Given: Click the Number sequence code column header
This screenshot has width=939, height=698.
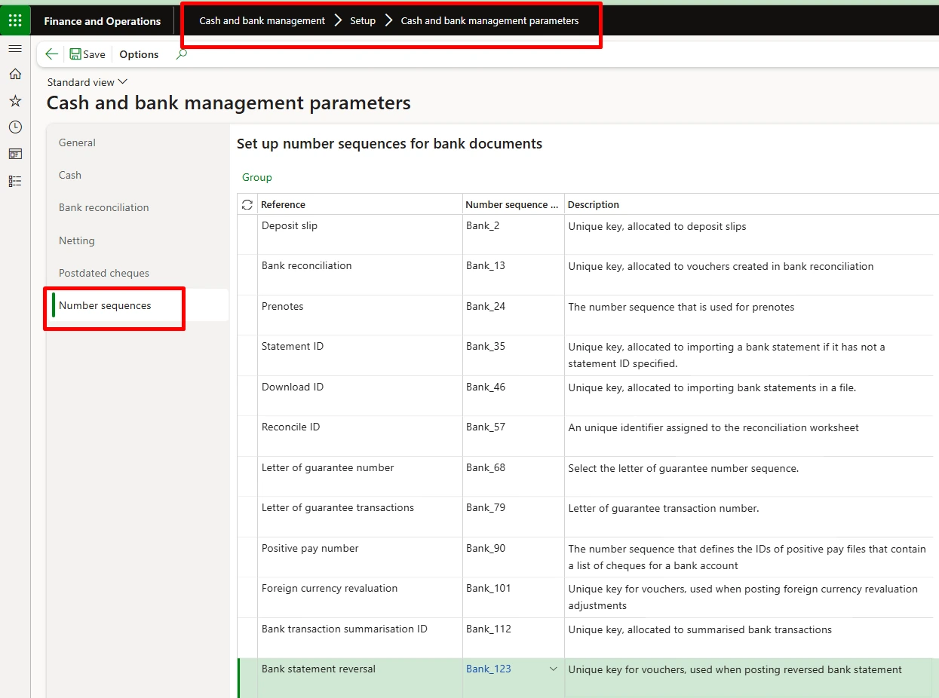Looking at the screenshot, I should 513,204.
